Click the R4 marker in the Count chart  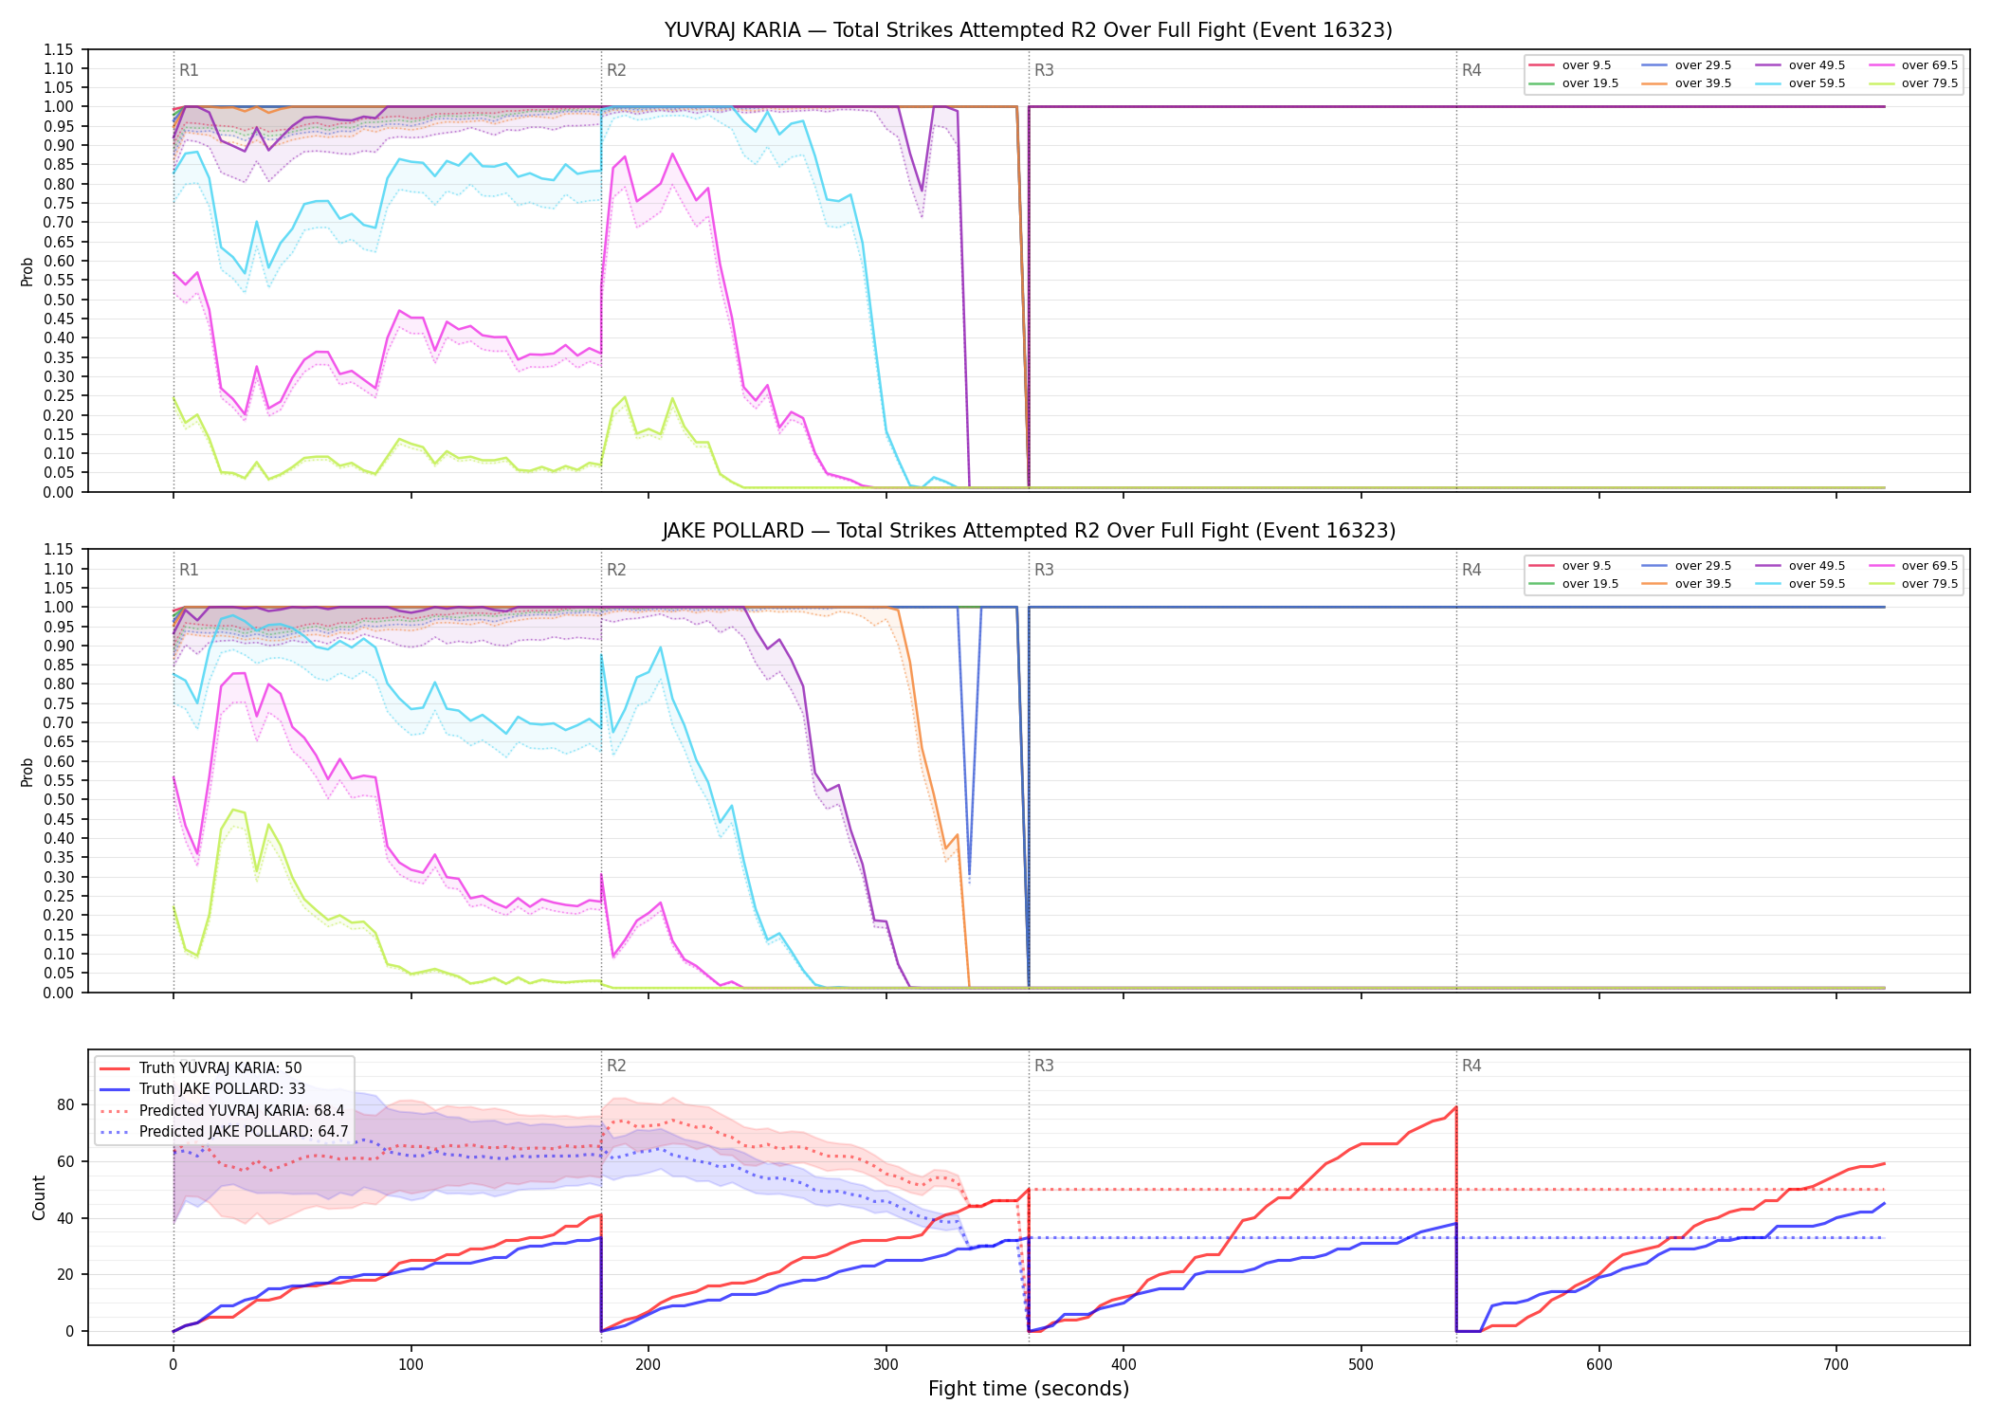[1471, 1066]
